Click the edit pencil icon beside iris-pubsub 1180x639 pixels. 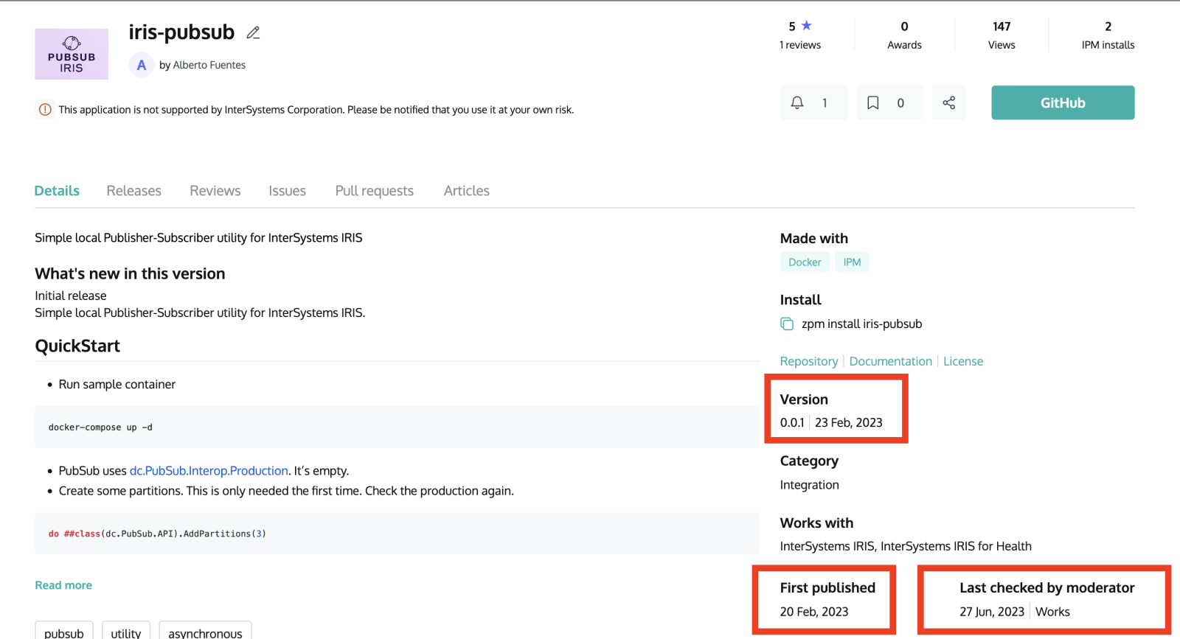click(x=253, y=32)
